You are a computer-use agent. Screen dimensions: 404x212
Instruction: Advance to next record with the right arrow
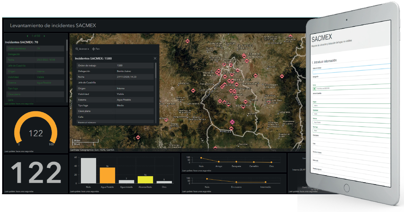pyautogui.click(x=44, y=36)
